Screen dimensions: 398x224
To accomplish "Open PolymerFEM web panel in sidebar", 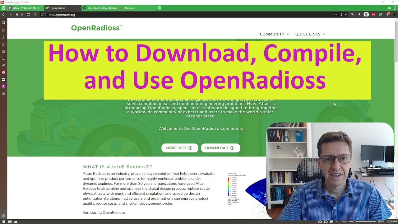I will pos(3,86).
